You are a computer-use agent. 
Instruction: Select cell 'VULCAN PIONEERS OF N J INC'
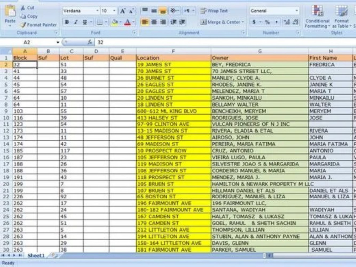click(260, 124)
